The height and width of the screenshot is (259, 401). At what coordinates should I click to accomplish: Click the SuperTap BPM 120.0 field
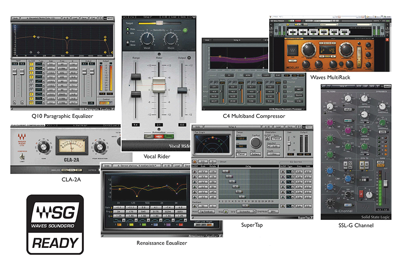[241, 138]
